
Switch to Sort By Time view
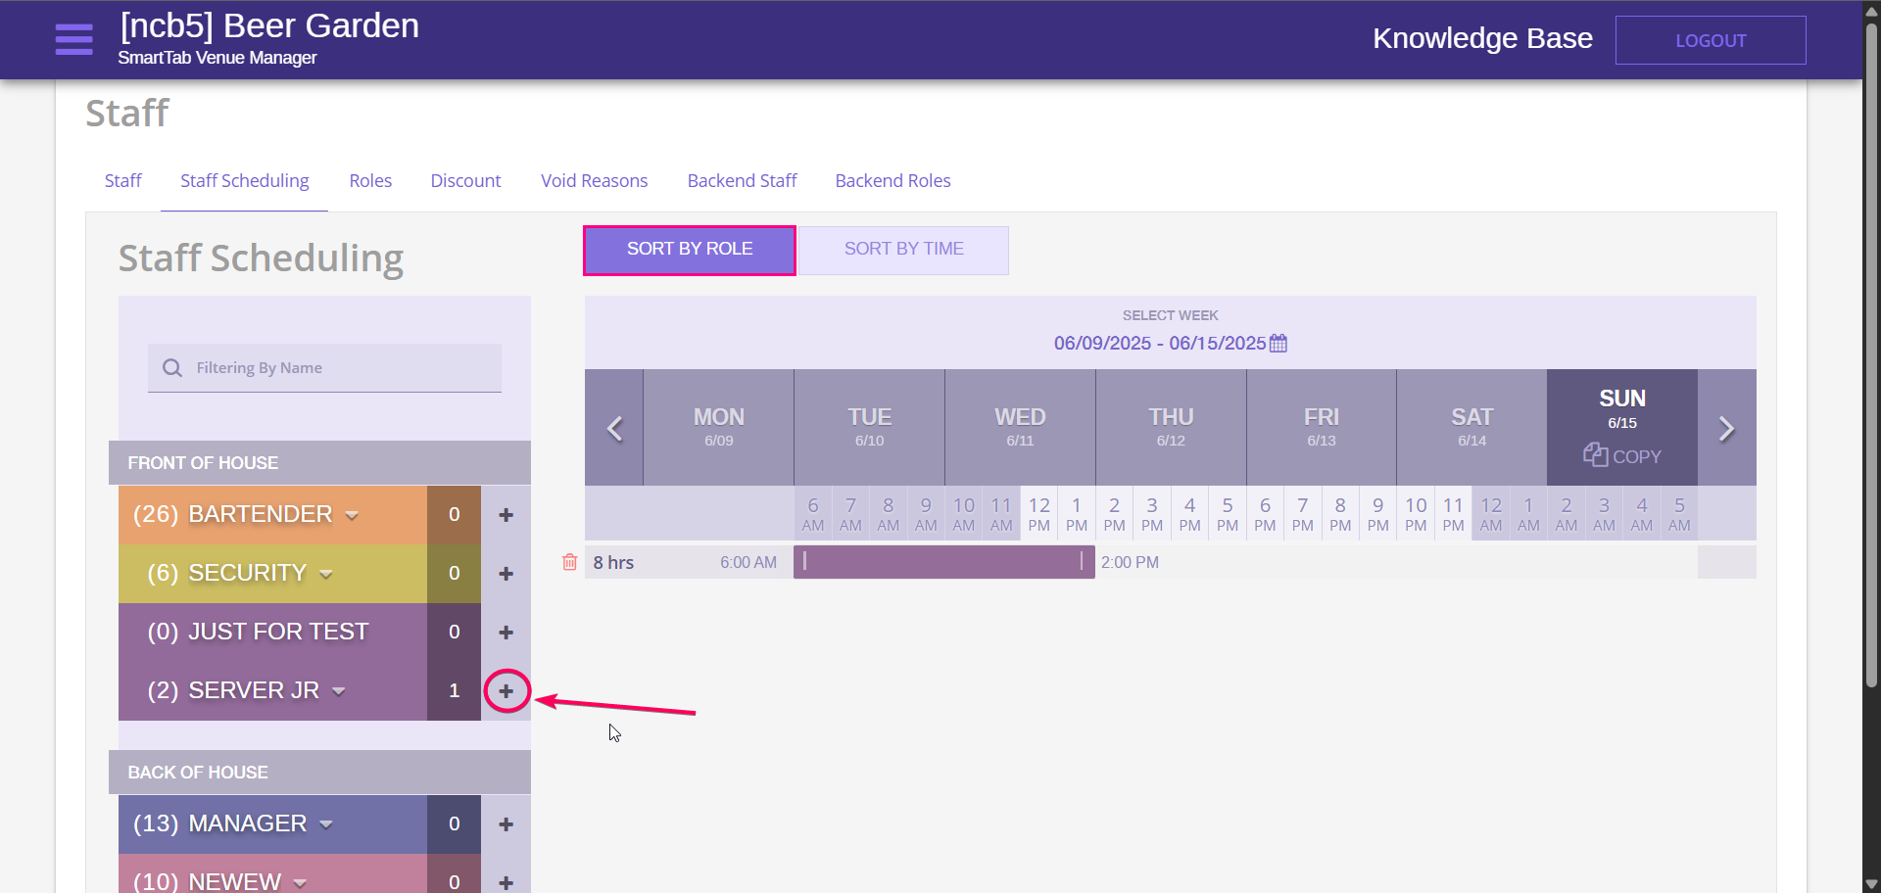[903, 250]
